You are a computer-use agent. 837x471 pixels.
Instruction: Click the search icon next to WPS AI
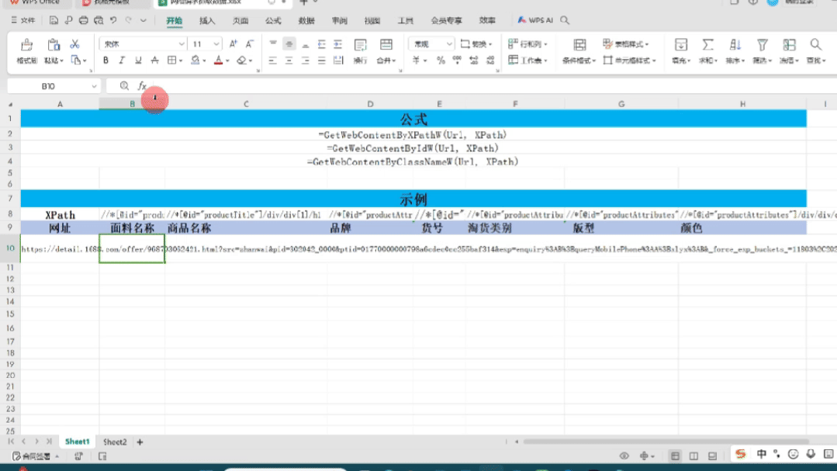tap(564, 20)
